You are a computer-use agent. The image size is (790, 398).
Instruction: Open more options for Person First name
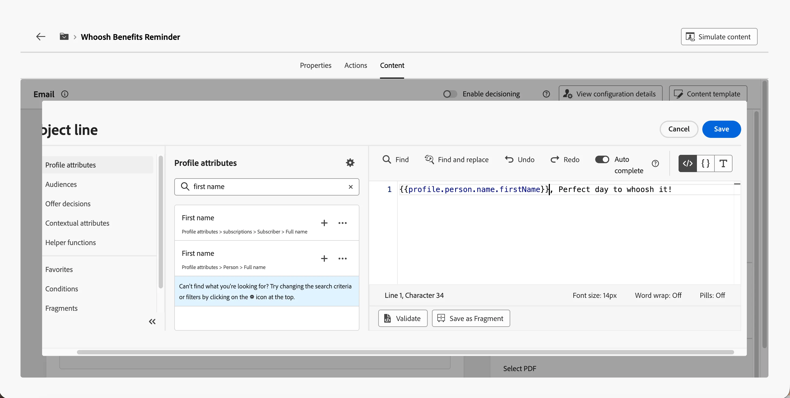point(343,259)
